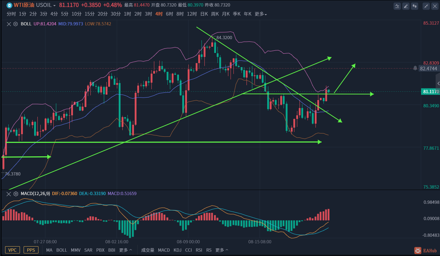This screenshot has height=256, width=440.
Task: Toggle the BOLL main indicator in bottom bar
Action: (62, 250)
